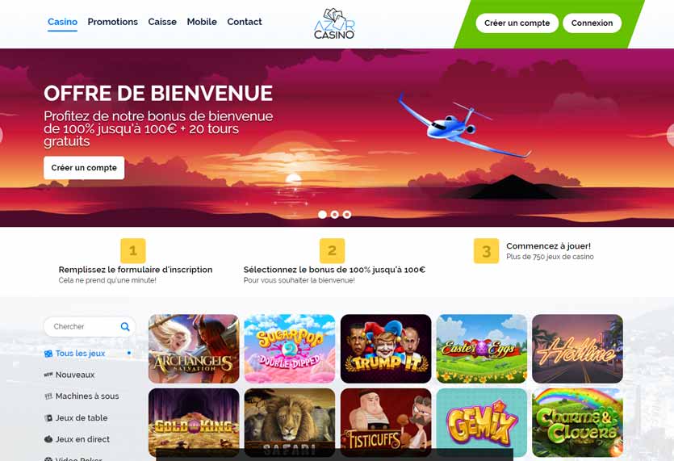
Task: Switch to the third carousel dot
Action: point(347,214)
